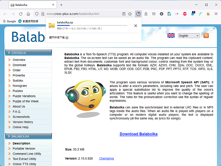
Task: Click the orange RSS feed icon
Action: [x=206, y=36]
